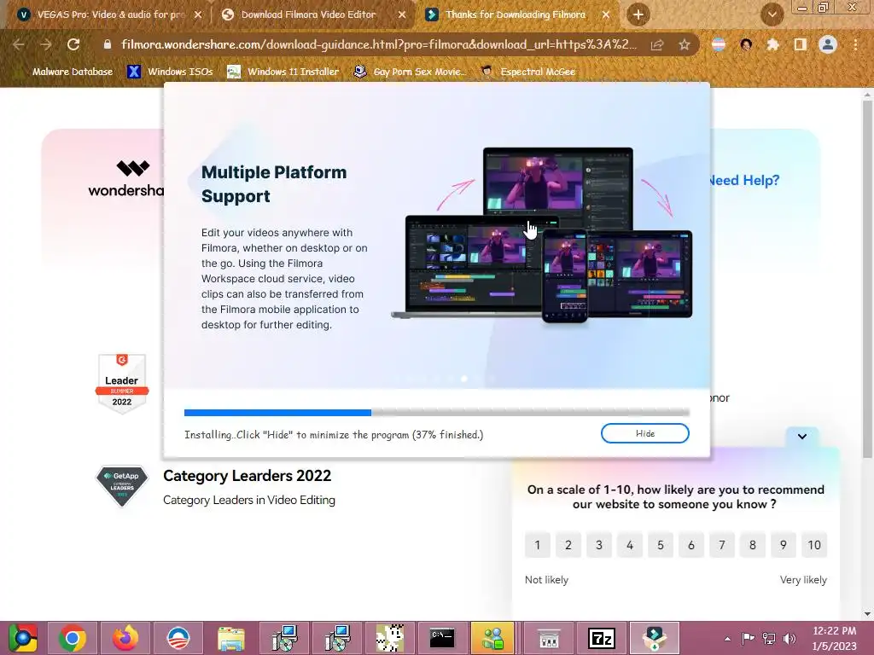Show hidden system tray icons
The image size is (874, 655).
(727, 639)
